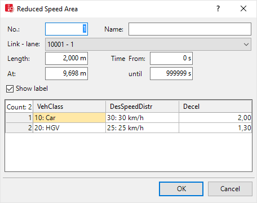Close the Reduced Speed Area dialog

click(x=243, y=8)
